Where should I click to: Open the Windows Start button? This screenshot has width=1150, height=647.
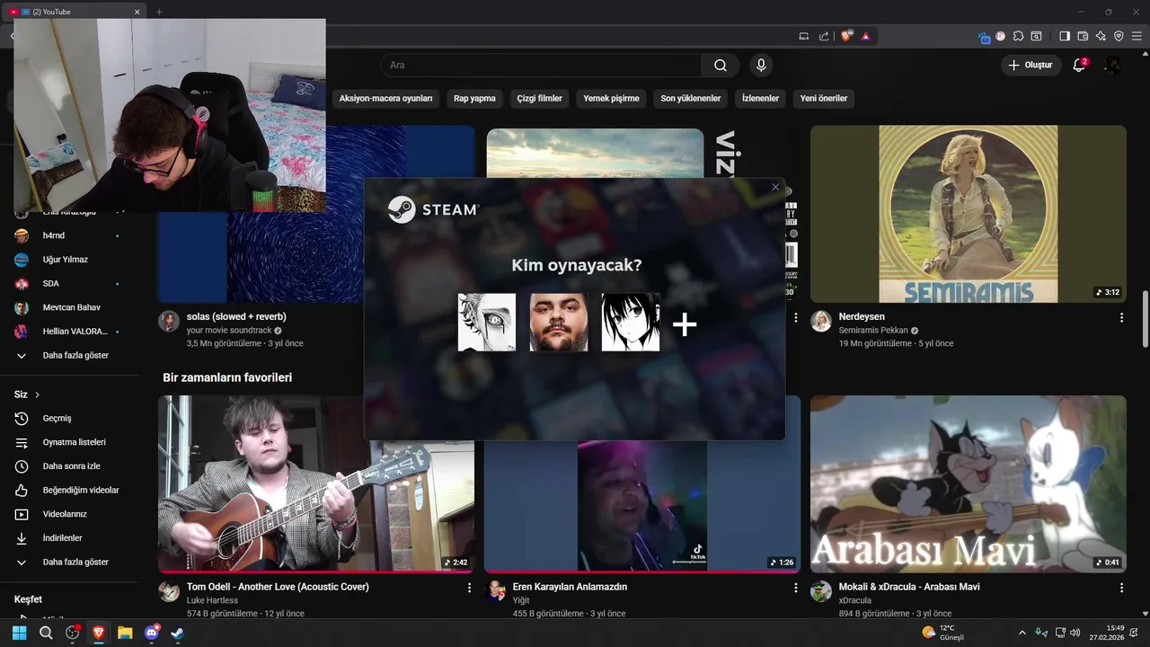(19, 633)
